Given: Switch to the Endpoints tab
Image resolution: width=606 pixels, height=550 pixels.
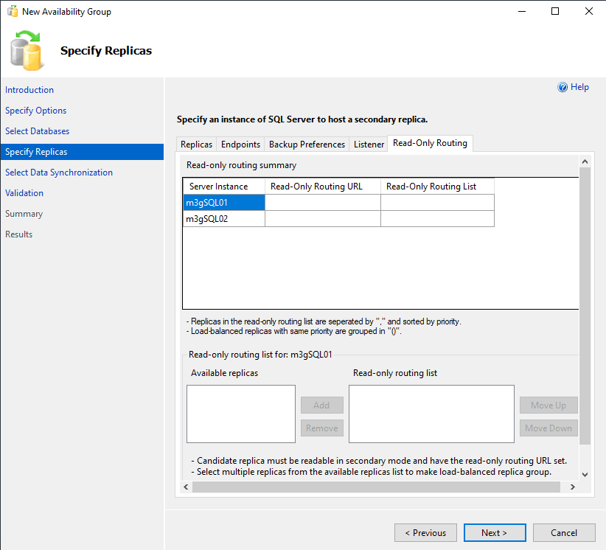Looking at the screenshot, I should click(240, 145).
